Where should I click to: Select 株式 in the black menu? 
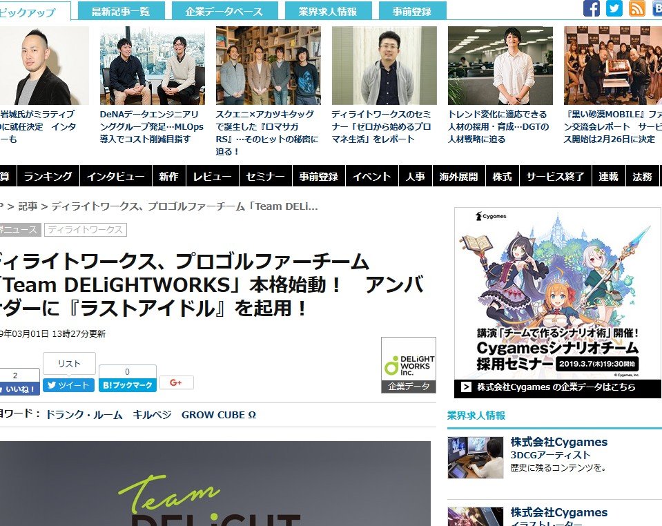click(503, 176)
